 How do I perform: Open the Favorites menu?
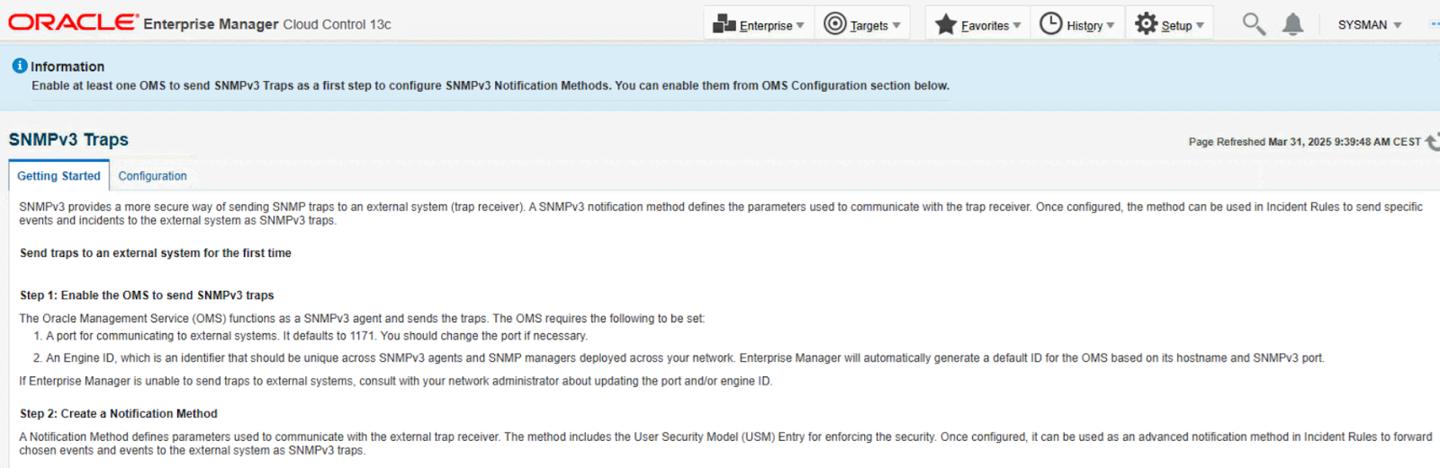tap(977, 24)
